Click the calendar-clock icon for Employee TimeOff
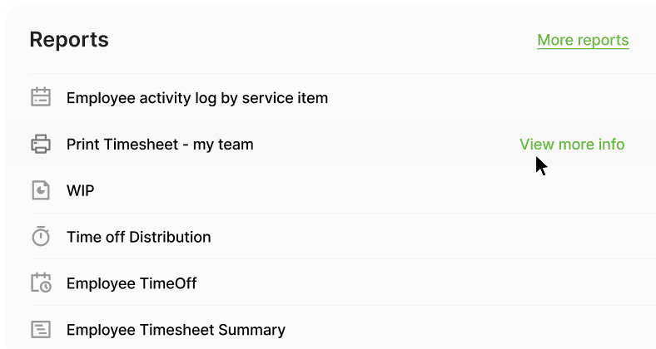The height and width of the screenshot is (349, 656). click(x=41, y=283)
